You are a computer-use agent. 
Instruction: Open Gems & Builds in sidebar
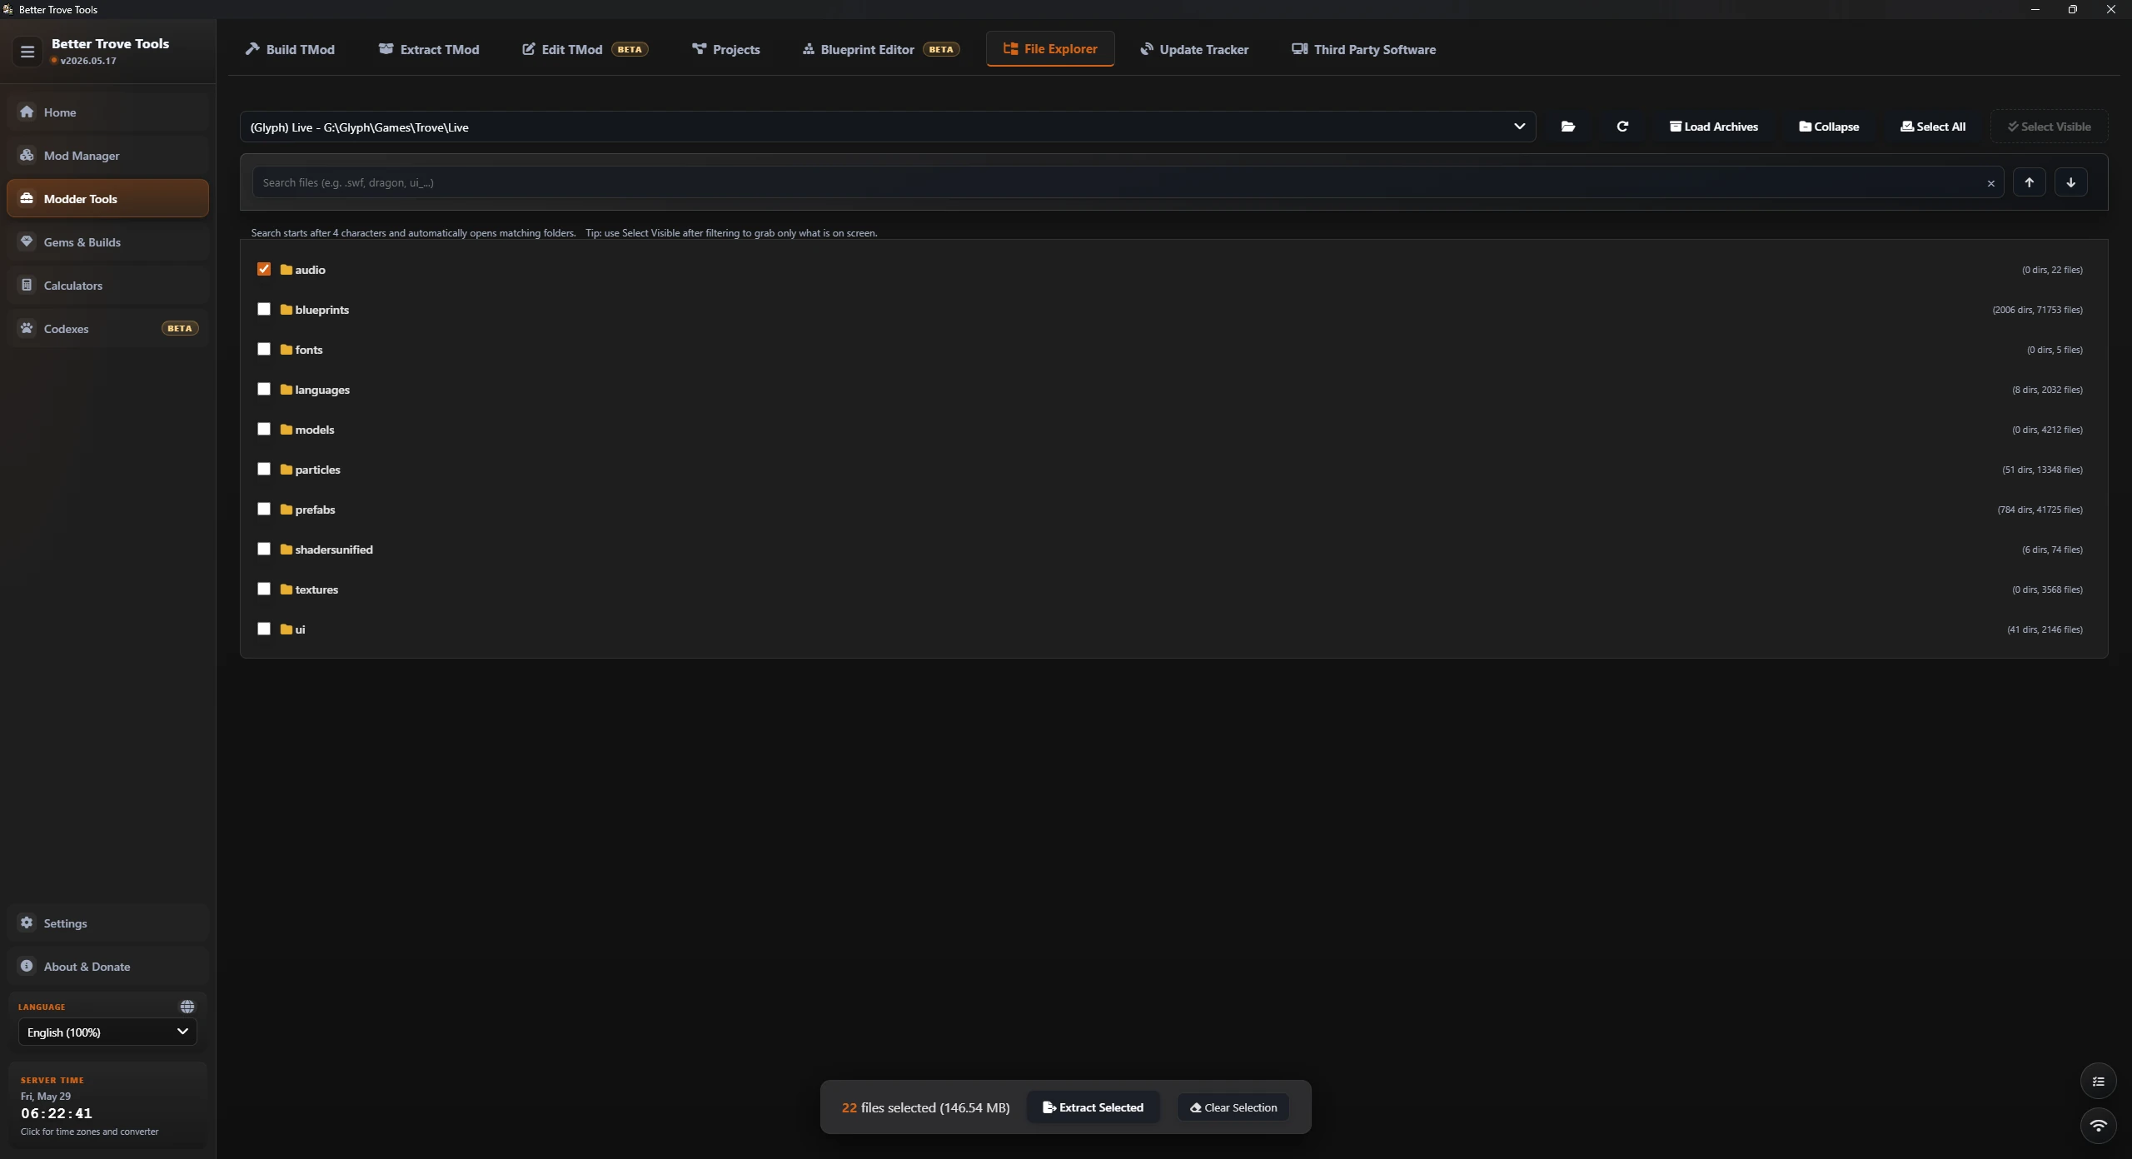click(107, 241)
